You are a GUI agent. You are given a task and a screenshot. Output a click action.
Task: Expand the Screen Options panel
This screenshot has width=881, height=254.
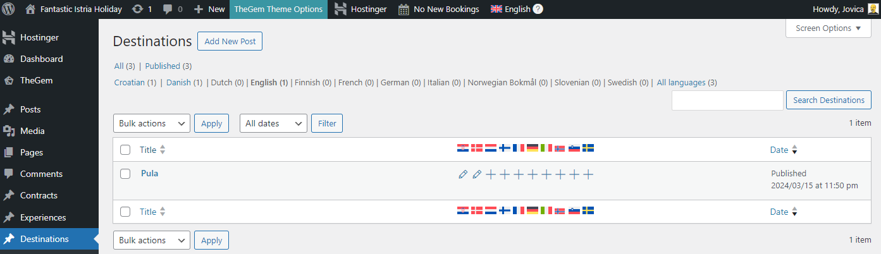click(829, 28)
